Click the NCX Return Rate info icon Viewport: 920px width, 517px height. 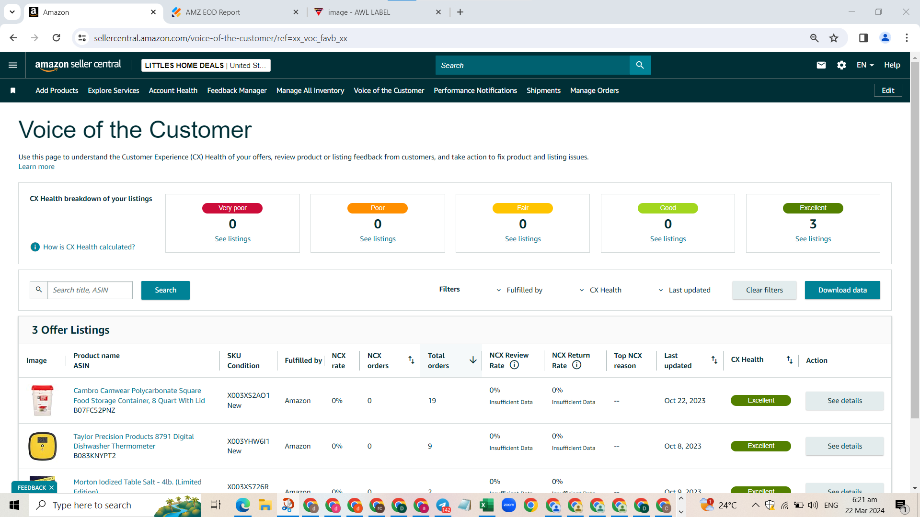point(577,365)
